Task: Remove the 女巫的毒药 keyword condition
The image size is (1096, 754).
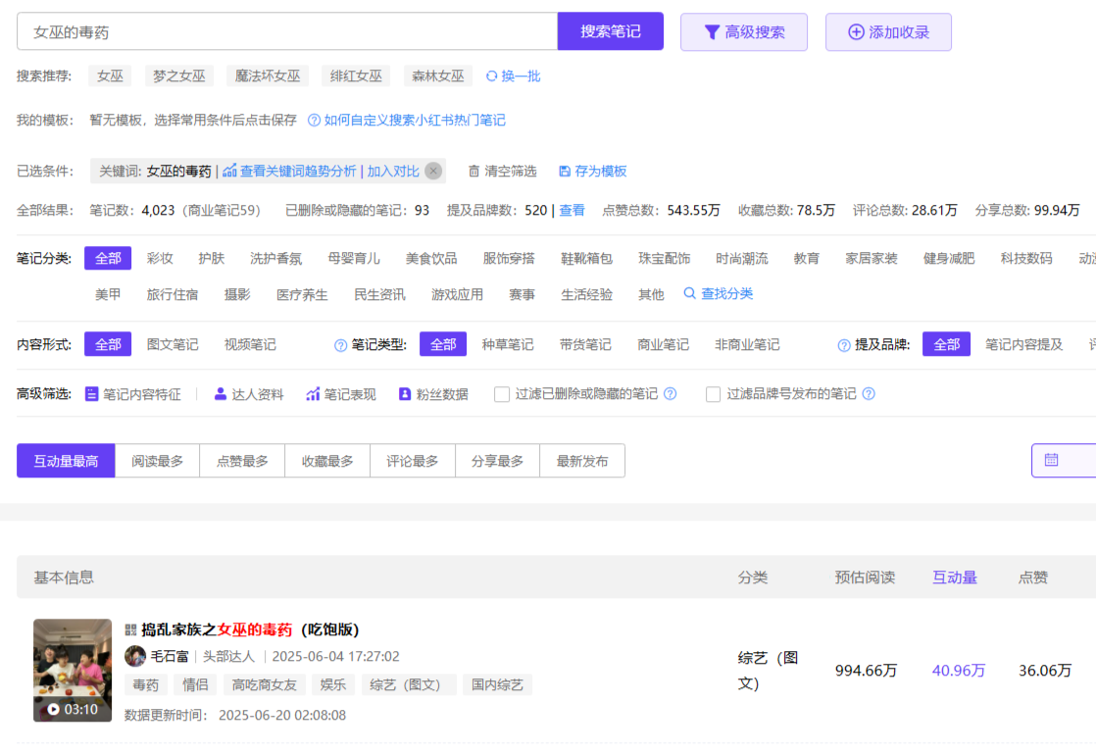Action: coord(433,172)
